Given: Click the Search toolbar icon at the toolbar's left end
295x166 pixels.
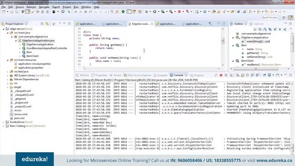Looking at the screenshot, I should pyautogui.click(x=23, y=12).
